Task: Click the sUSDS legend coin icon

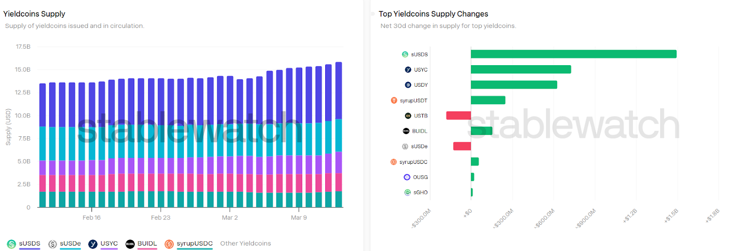Action: [11, 244]
